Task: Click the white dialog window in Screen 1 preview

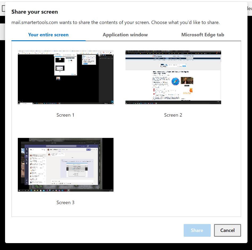Action: pos(65,64)
